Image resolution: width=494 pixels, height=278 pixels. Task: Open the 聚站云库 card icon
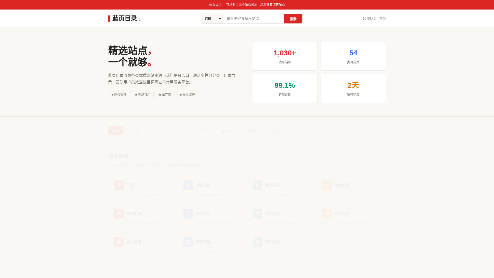click(x=258, y=214)
